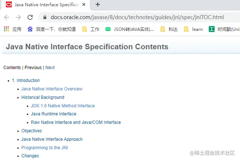
Task: Open Programming to the JNI link
Action: click(44, 148)
